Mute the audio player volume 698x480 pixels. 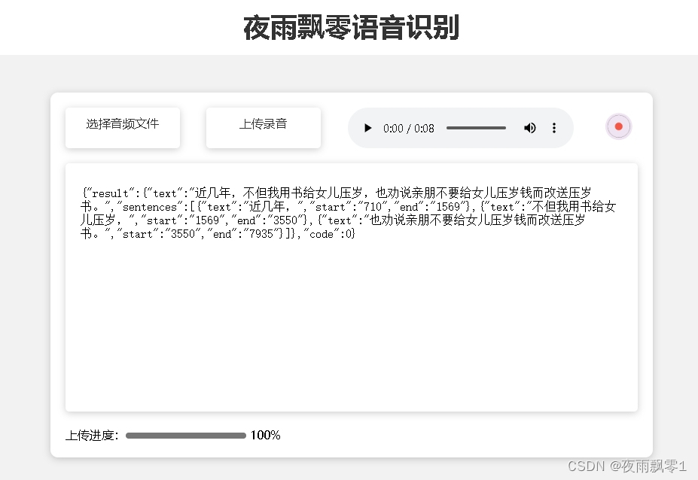pos(530,128)
